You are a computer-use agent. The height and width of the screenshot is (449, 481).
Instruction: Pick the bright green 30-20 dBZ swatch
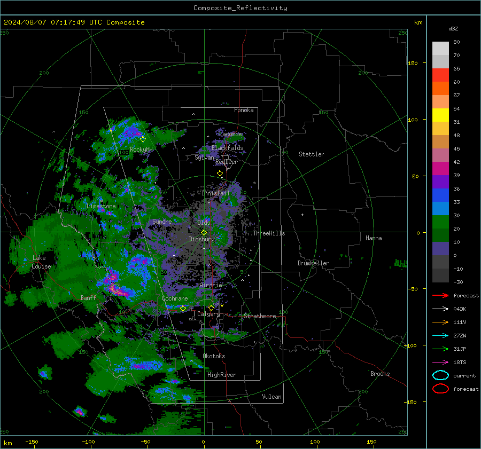point(440,222)
